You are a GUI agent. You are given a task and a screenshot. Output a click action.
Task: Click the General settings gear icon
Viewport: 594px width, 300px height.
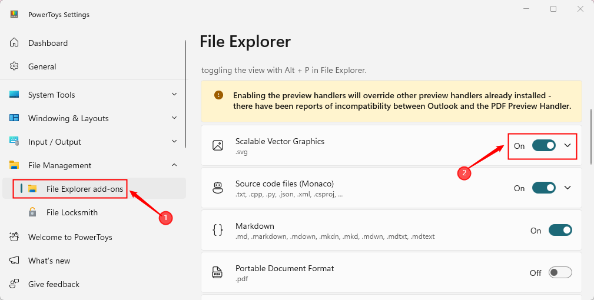click(x=14, y=66)
